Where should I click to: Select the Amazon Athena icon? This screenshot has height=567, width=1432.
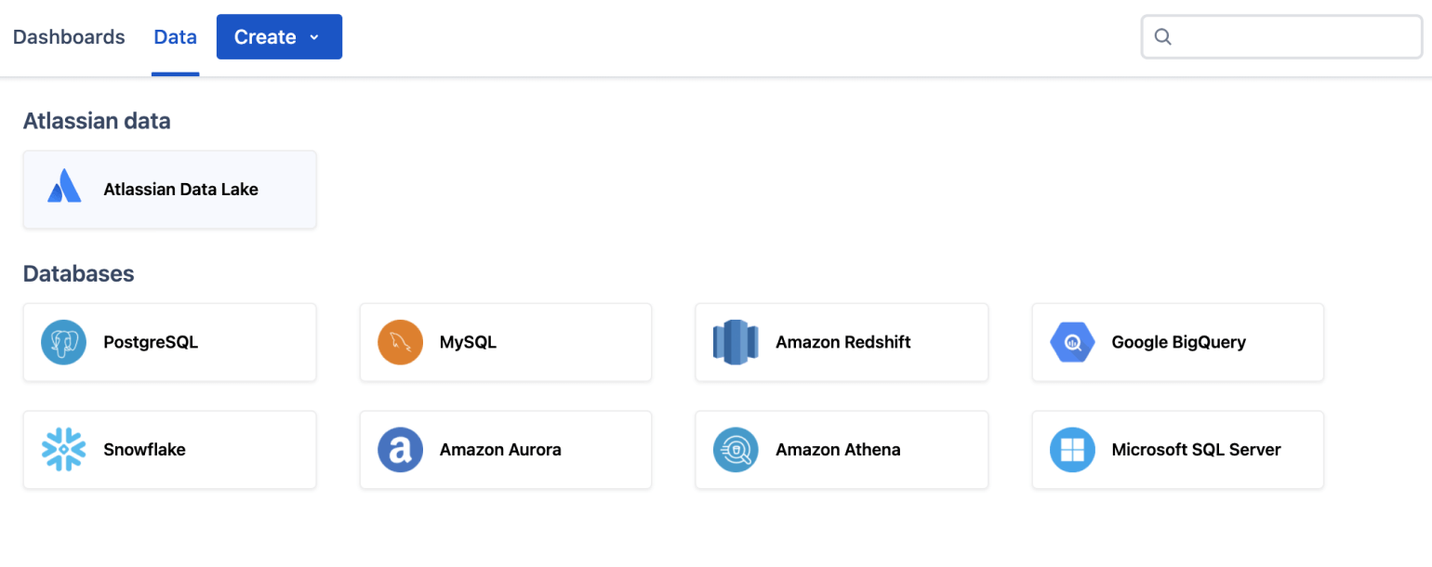pos(736,449)
